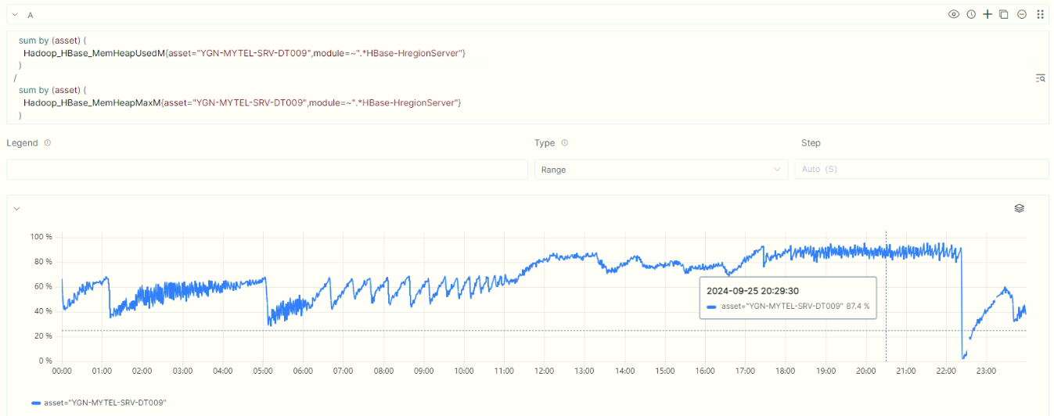Collapse the chart panel chevron

pos(16,208)
